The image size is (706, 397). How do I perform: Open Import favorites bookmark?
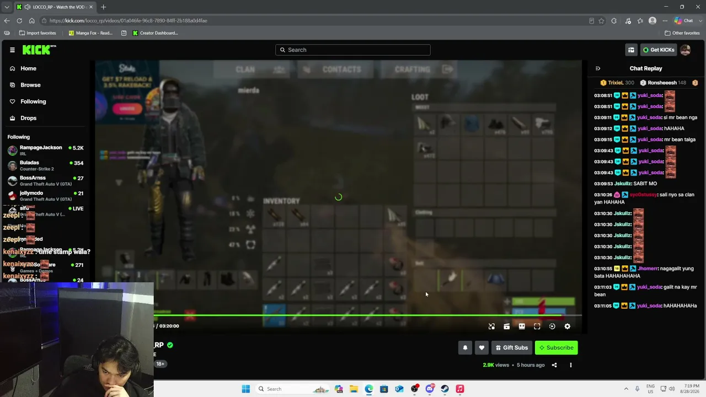point(38,33)
